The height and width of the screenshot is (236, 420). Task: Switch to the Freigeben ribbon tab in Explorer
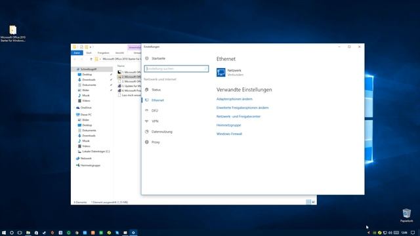pos(104,52)
